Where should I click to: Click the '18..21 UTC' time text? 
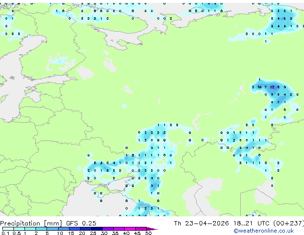coord(251,223)
